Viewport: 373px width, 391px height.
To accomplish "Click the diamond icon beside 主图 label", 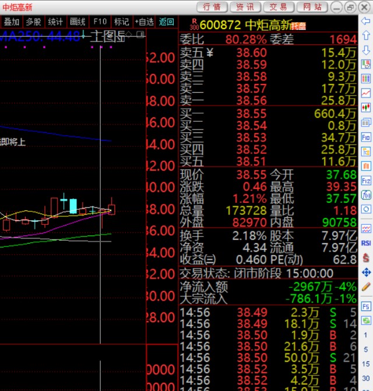I will 128,34.
